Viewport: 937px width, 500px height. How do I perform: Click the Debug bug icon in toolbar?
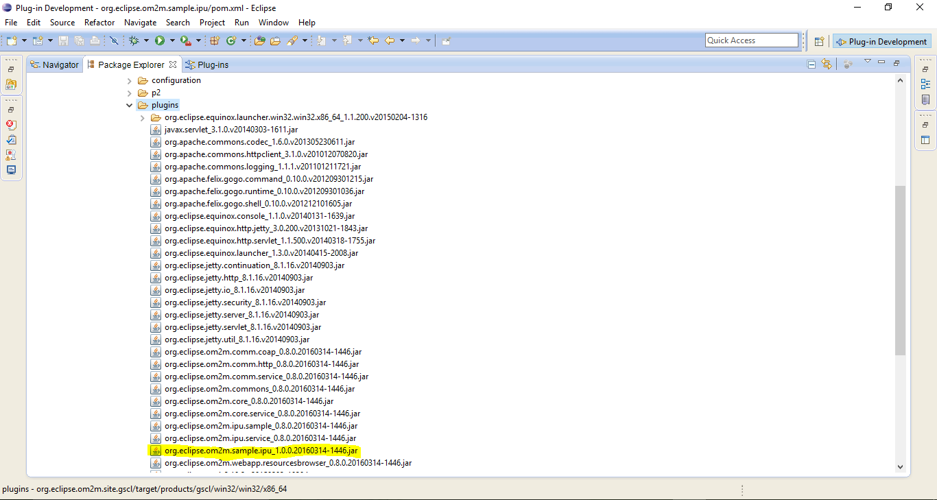tap(134, 41)
